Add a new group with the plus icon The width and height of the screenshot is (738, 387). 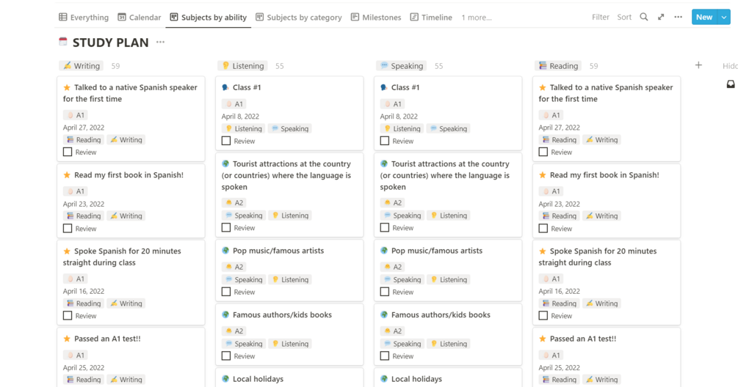pyautogui.click(x=698, y=65)
